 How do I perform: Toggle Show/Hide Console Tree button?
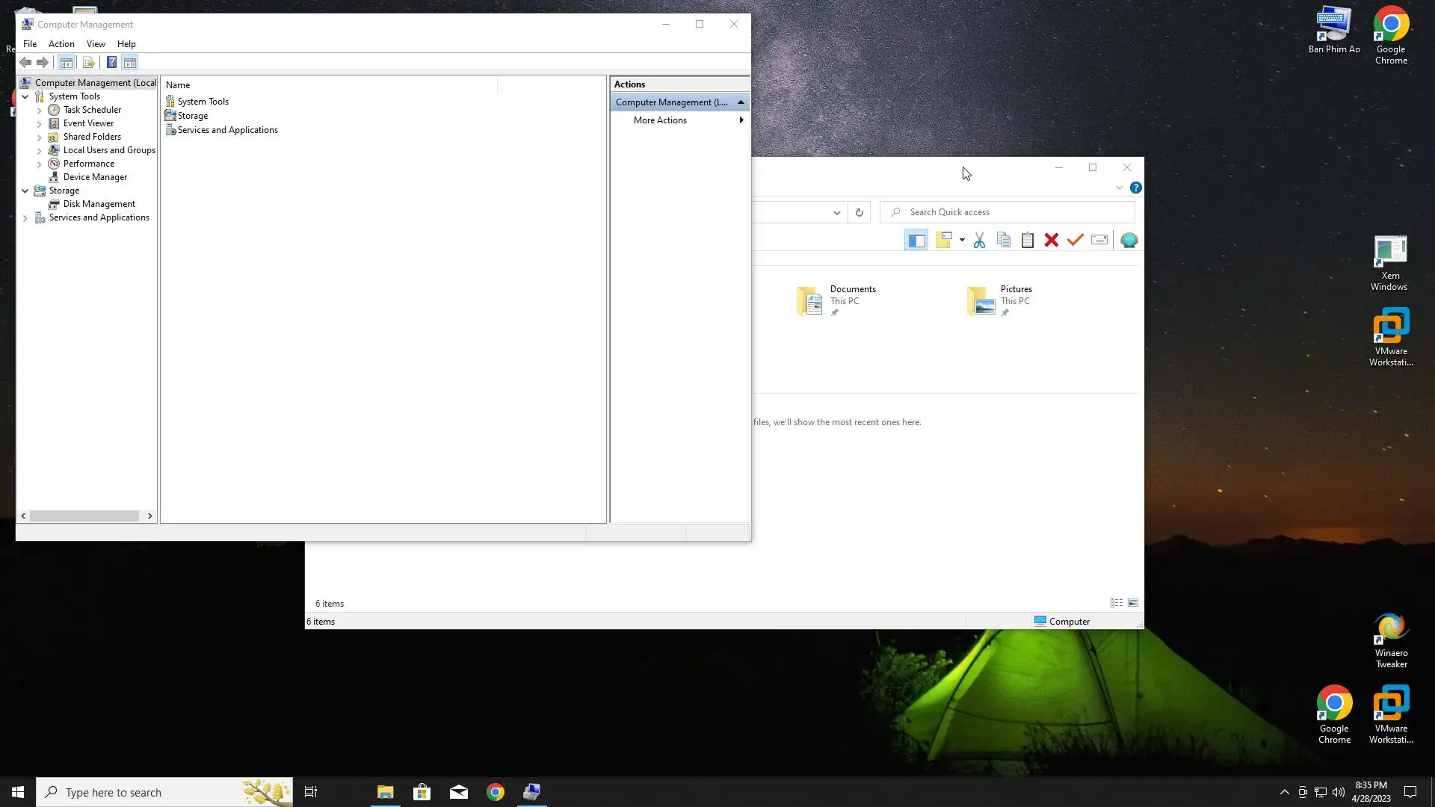[x=66, y=63]
